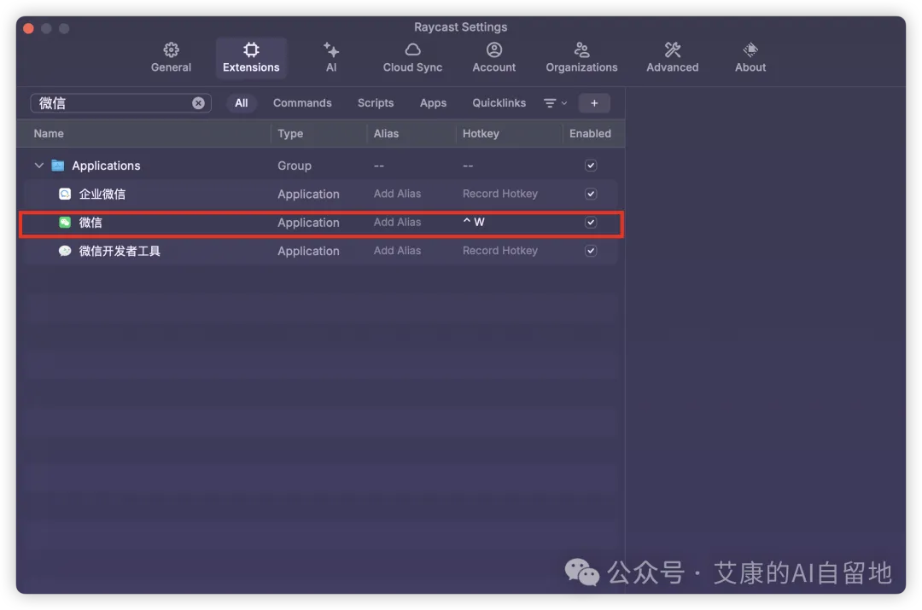Image resolution: width=922 pixels, height=610 pixels.
Task: Open the Advanced settings tab
Action: [672, 58]
